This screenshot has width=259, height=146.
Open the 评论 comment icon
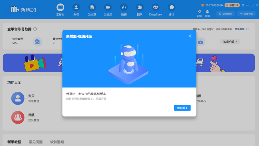point(171,7)
